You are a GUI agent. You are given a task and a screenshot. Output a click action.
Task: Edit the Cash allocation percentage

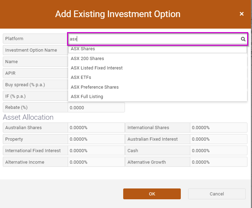(218, 151)
